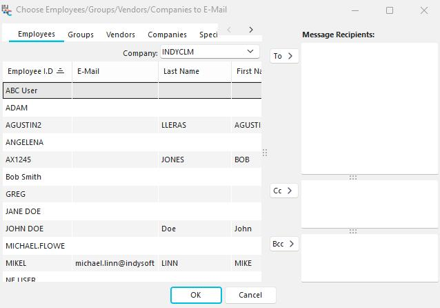
Task: Select the Bob Smith employee row
Action: point(132,177)
